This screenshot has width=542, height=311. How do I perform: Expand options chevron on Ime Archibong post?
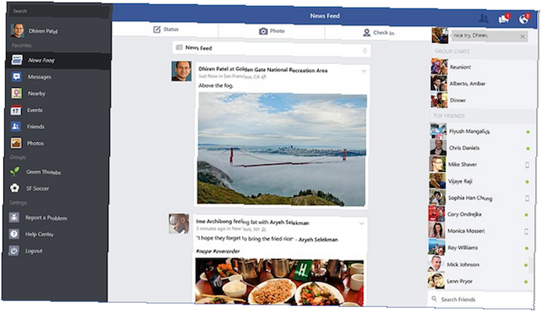(361, 224)
